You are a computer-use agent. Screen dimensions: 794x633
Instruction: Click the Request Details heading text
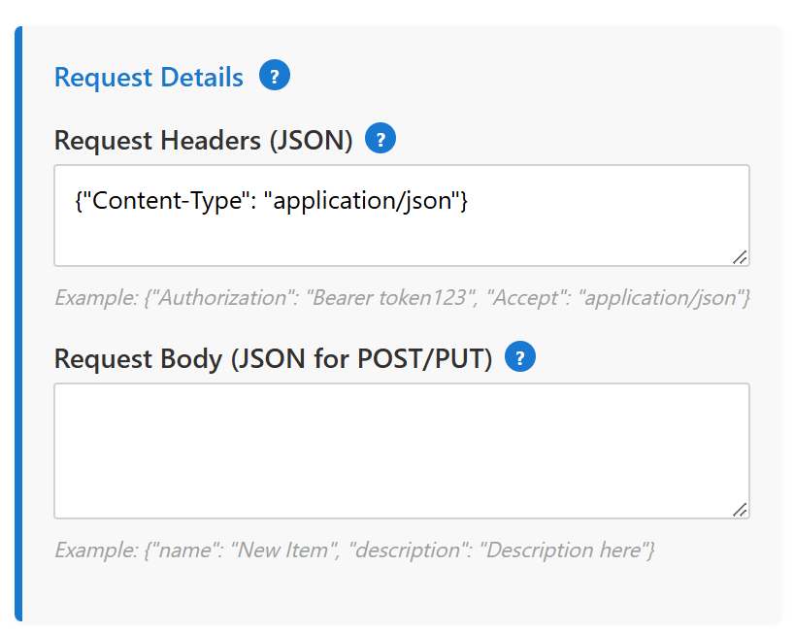[149, 77]
